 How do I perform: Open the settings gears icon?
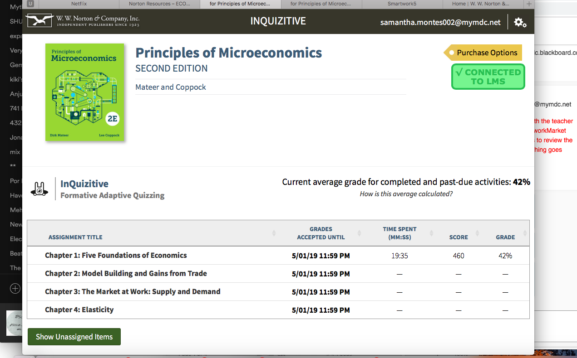click(520, 22)
